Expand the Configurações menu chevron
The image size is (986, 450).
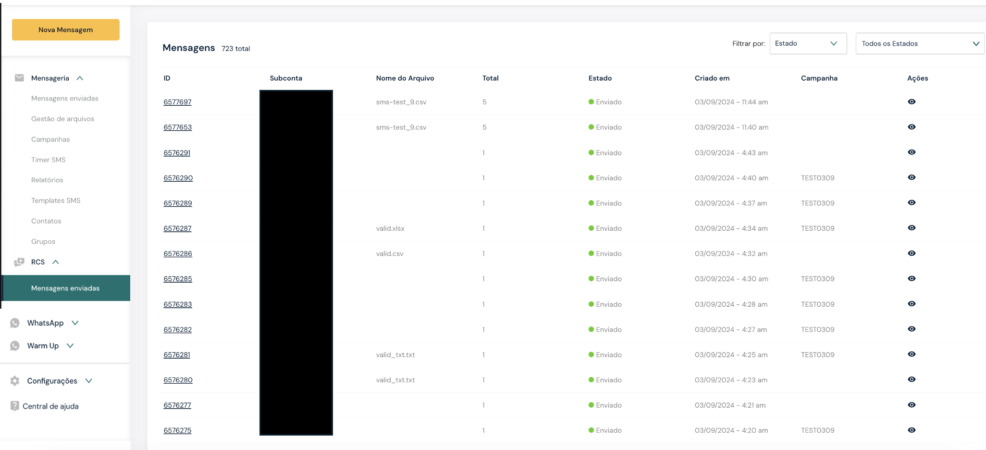[89, 381]
